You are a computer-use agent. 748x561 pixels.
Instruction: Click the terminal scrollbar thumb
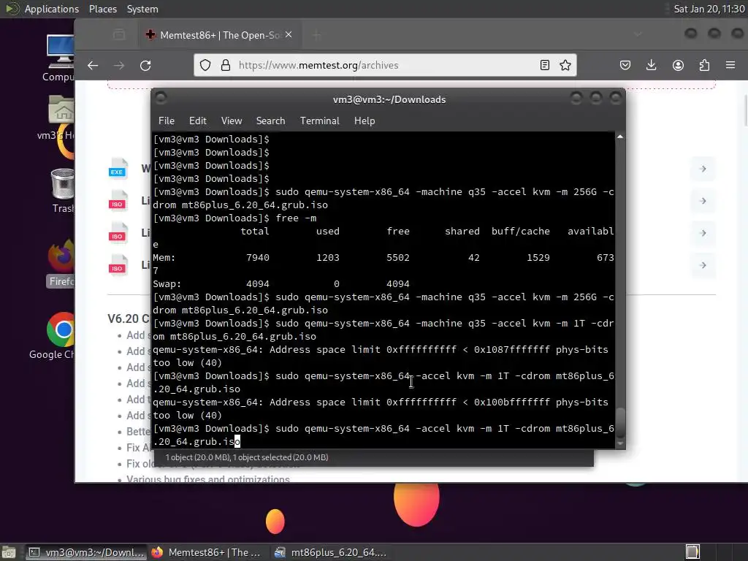click(x=620, y=423)
